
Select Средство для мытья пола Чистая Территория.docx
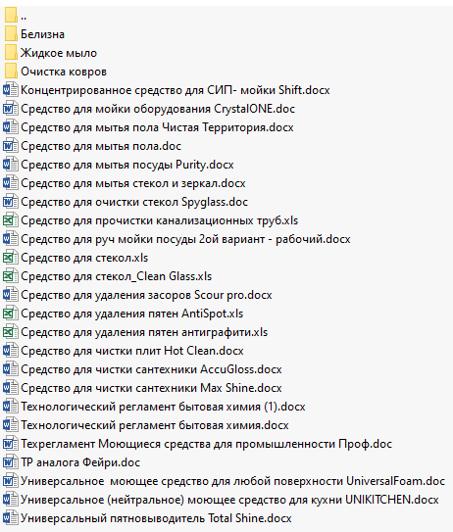[x=157, y=127]
